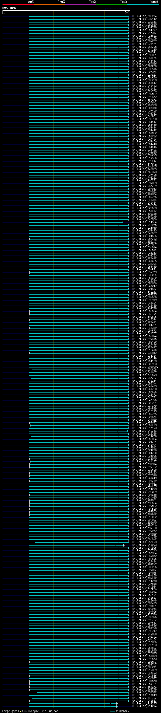Select label UniRef100_C5WTC1
Screen dimensions: 161x713
(144, 684)
